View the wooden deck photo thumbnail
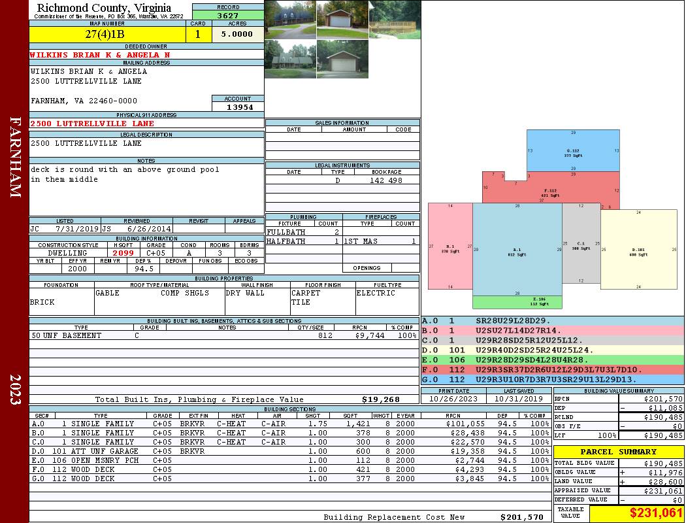Viewport: 686px width, 523px height. (395, 20)
